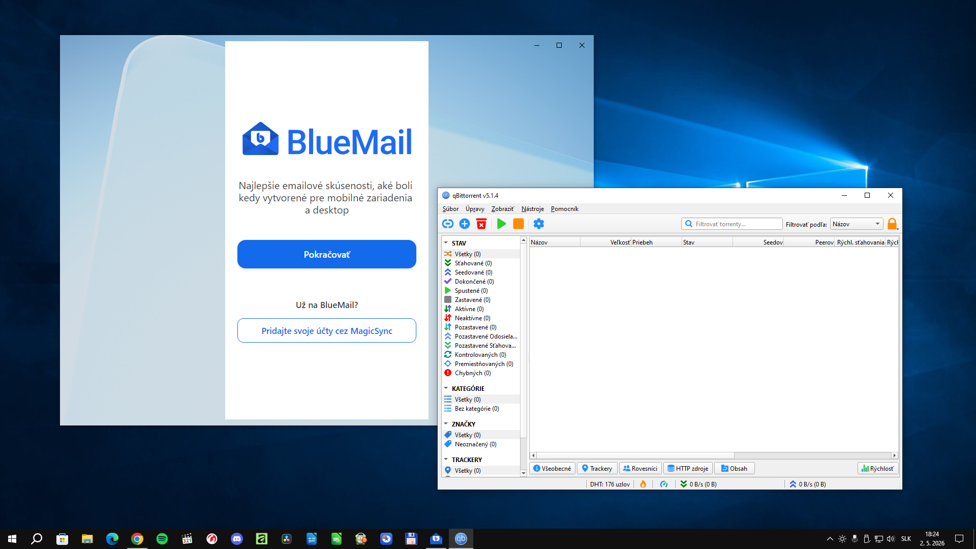This screenshot has width=976, height=549.
Task: Collapse the ZNAČKY section
Action: click(x=446, y=424)
